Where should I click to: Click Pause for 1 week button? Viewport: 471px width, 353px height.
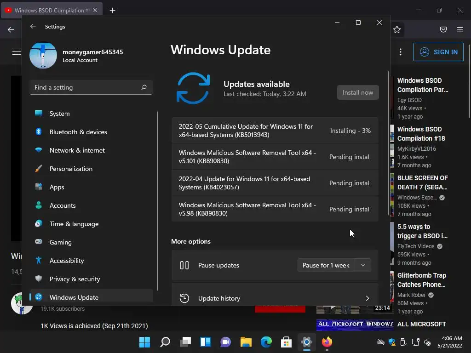326,265
